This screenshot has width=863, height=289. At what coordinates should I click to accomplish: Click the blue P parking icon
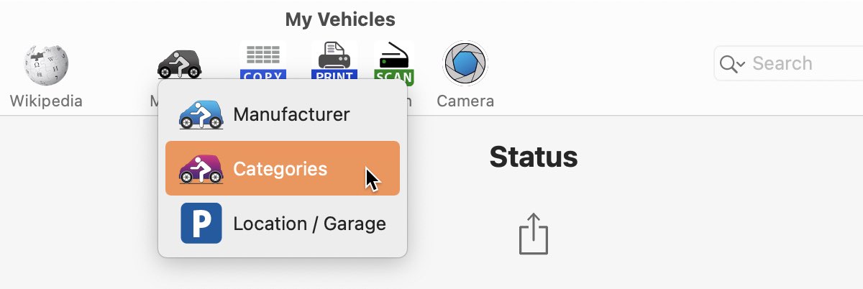[201, 224]
